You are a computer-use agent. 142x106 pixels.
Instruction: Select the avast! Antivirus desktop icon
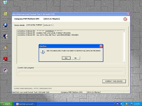coord(5,27)
